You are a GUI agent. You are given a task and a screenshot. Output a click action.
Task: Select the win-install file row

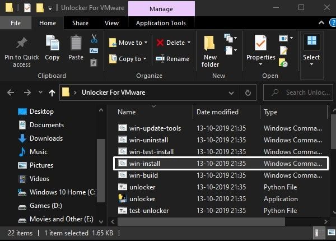click(x=221, y=164)
